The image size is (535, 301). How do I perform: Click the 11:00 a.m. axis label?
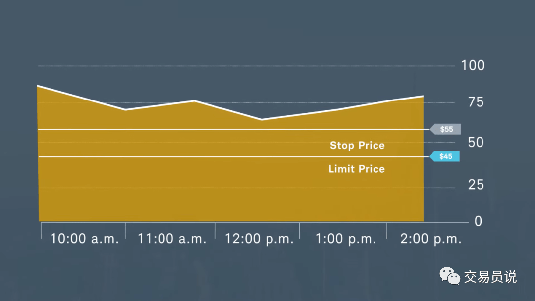[x=172, y=239]
